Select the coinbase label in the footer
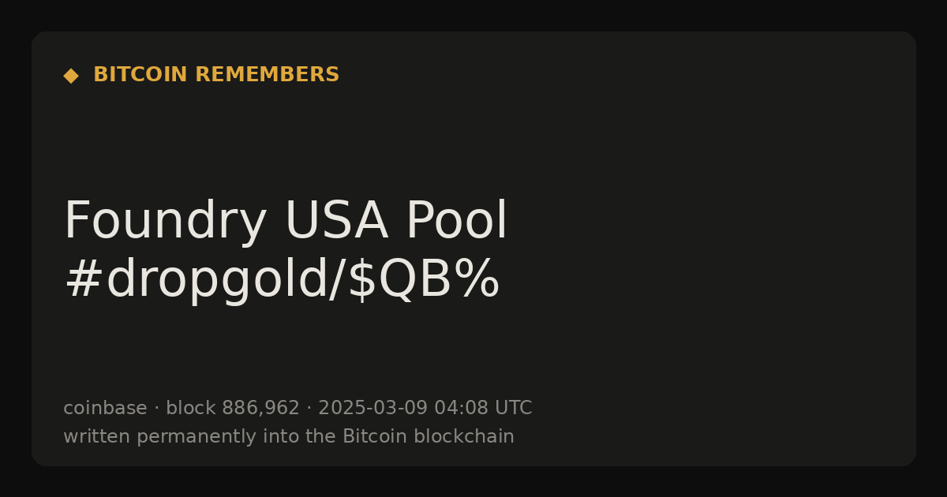The image size is (947, 497). (105, 409)
